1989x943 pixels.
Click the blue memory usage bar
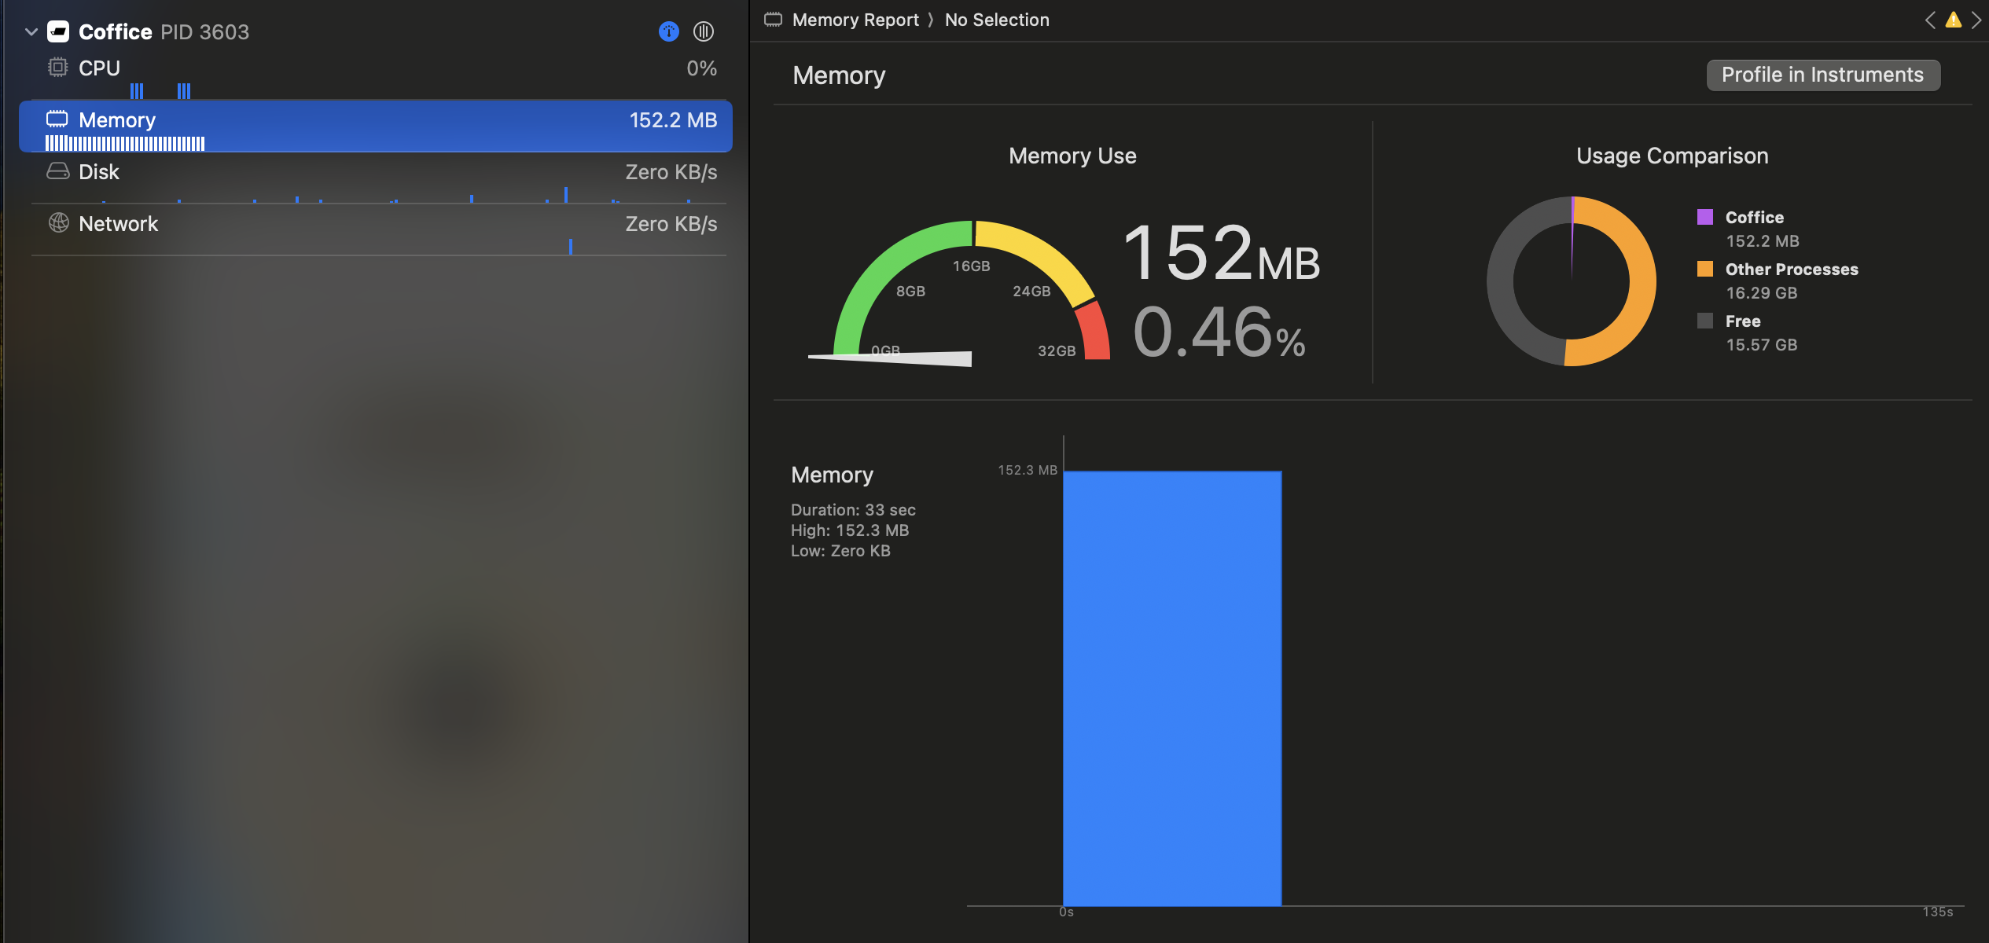click(1172, 688)
